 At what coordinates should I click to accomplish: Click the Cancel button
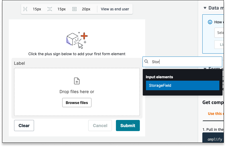(100, 126)
